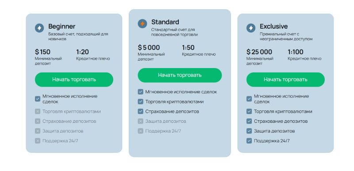The height and width of the screenshot is (171, 354).
Task: Click Начать торговать in the Exclusive card
Action: (x=285, y=80)
